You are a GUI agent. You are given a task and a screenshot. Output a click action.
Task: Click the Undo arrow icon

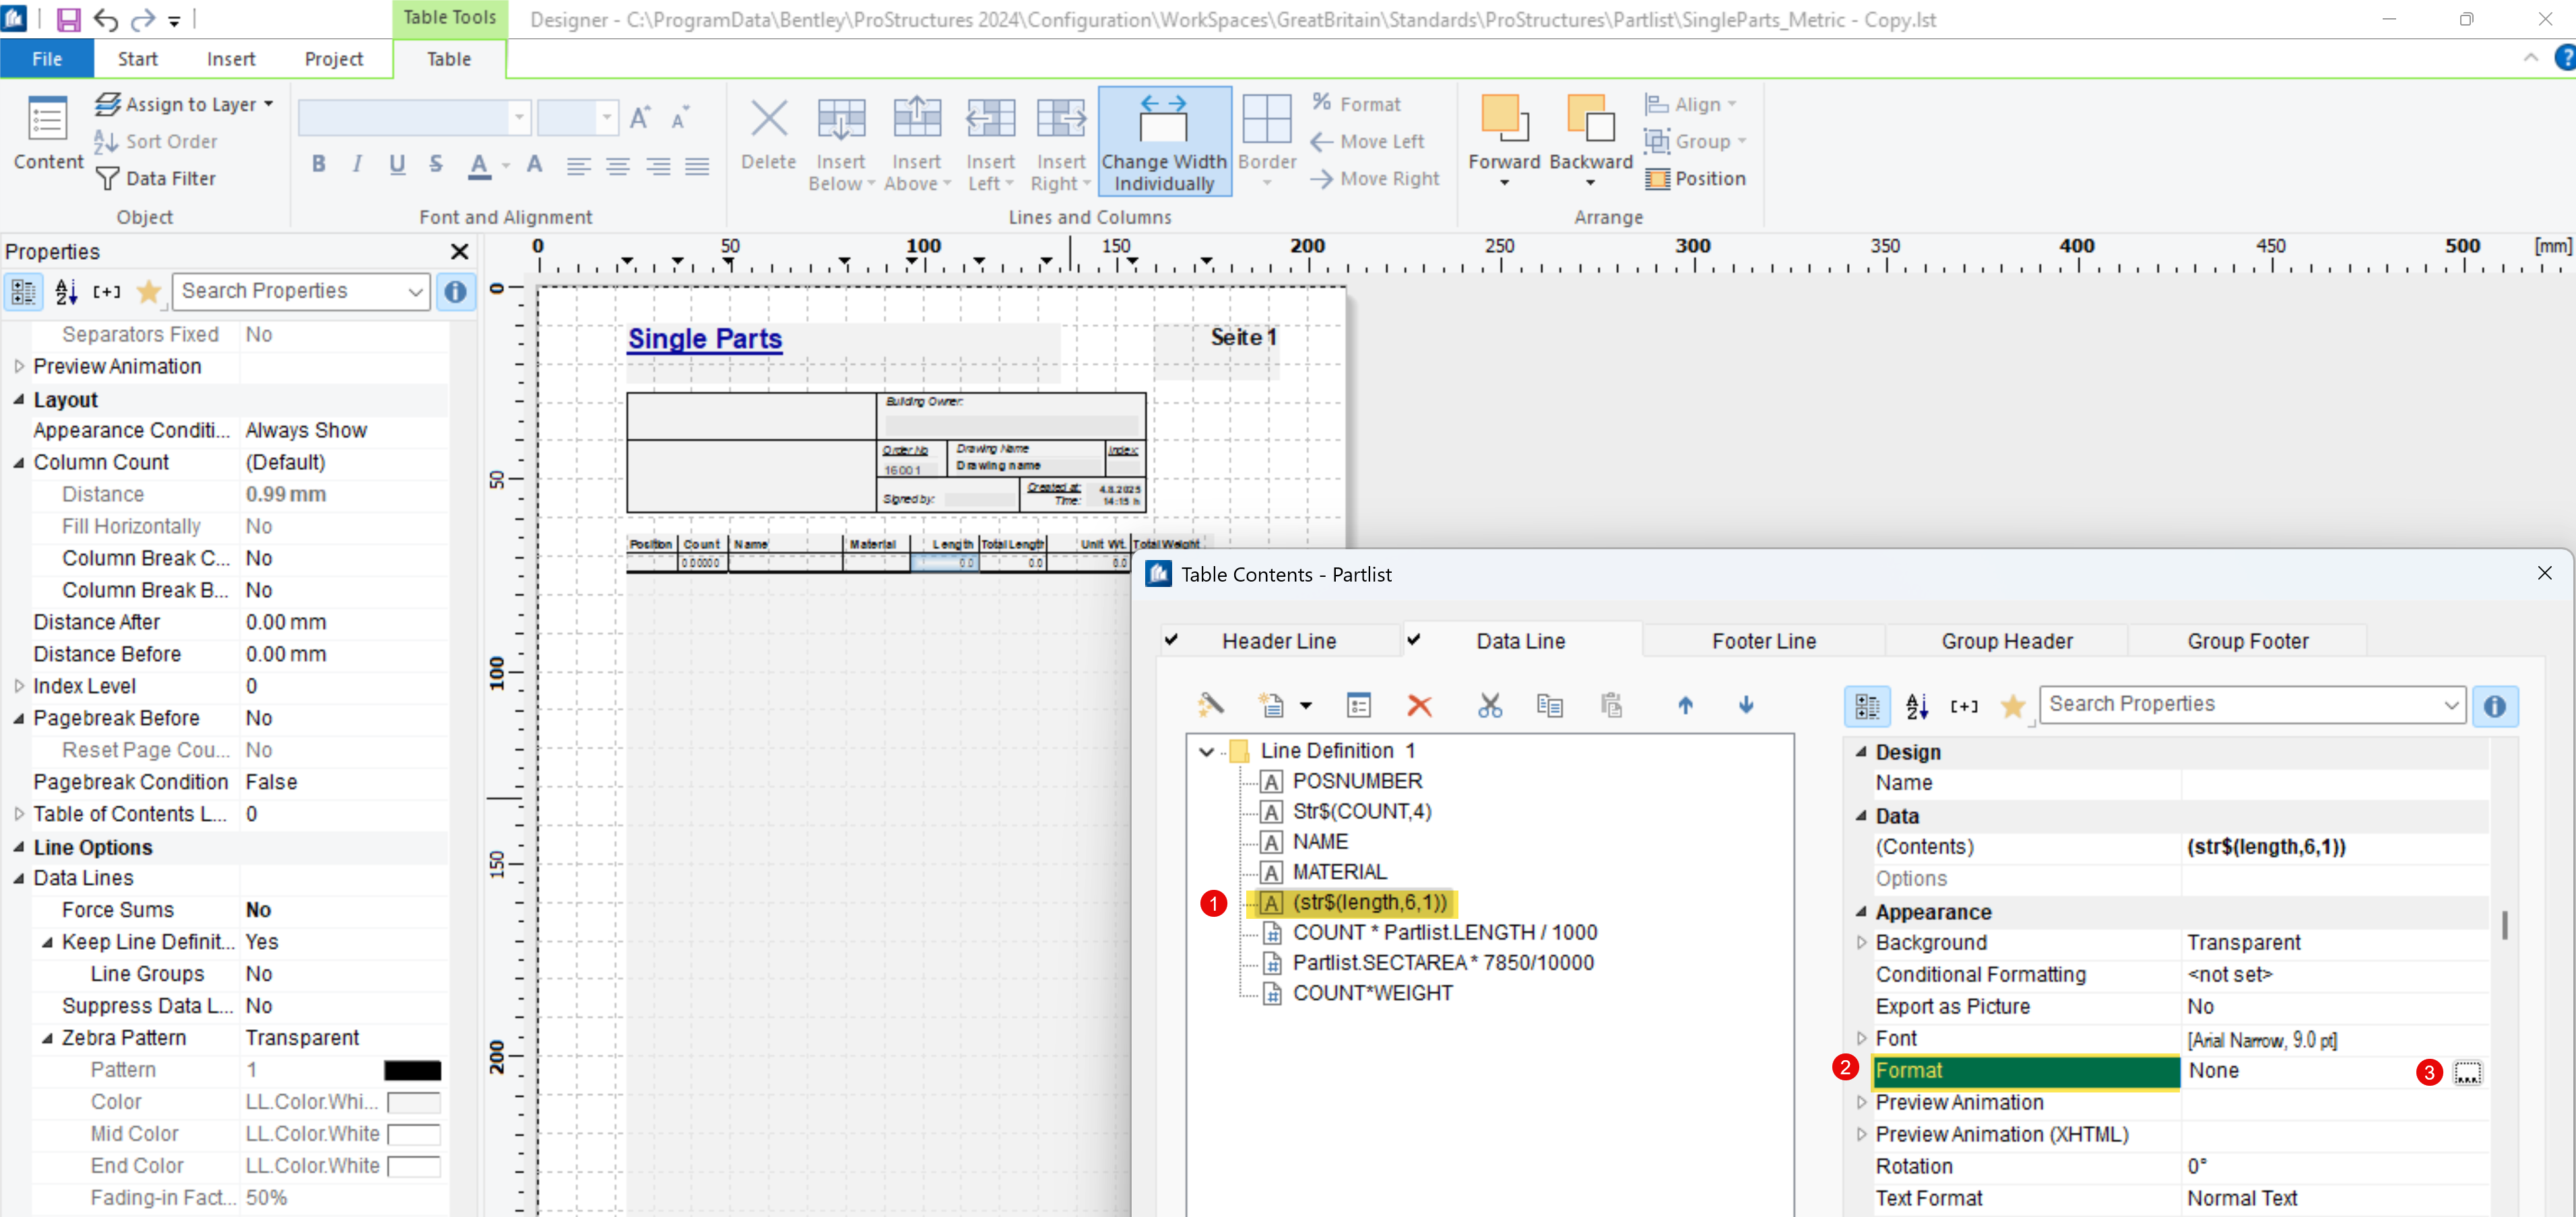click(105, 19)
